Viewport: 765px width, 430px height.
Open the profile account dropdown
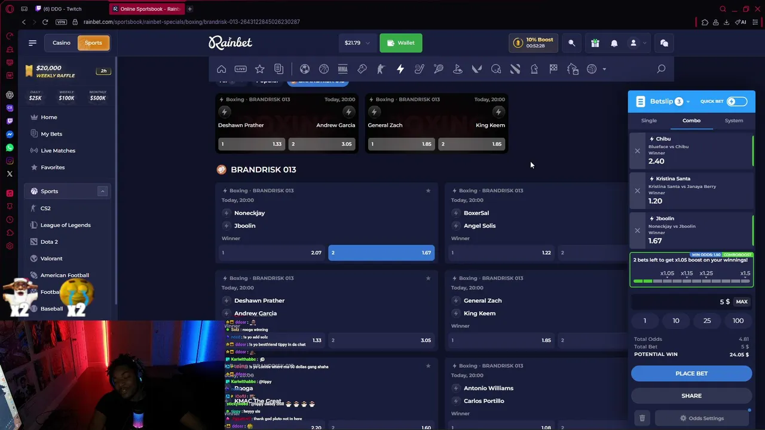coord(638,43)
